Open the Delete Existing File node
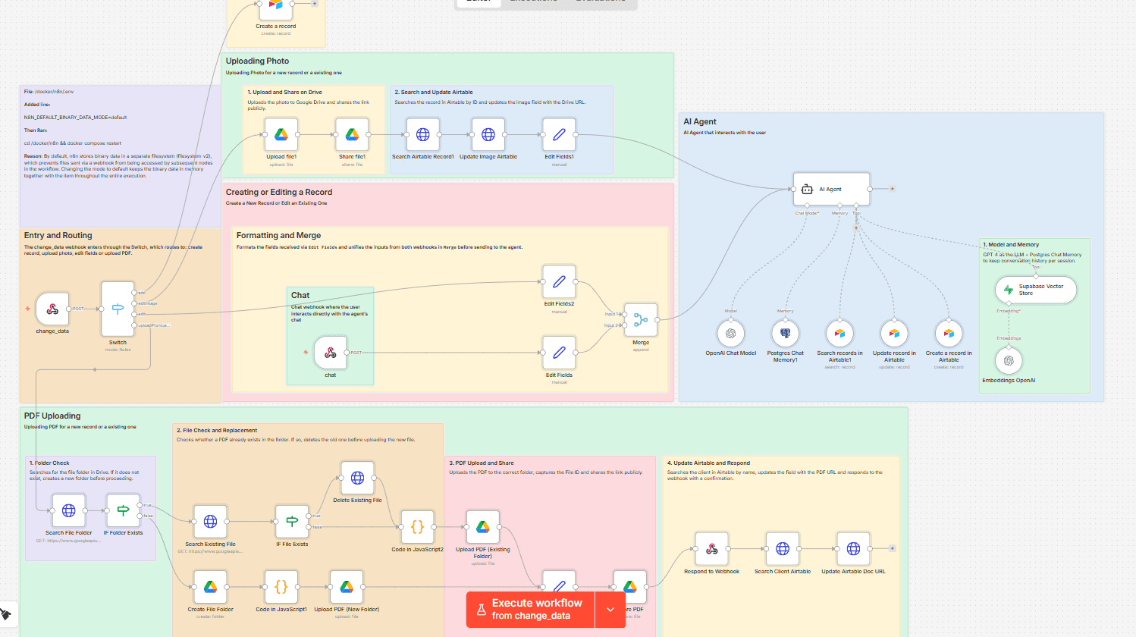 click(357, 478)
